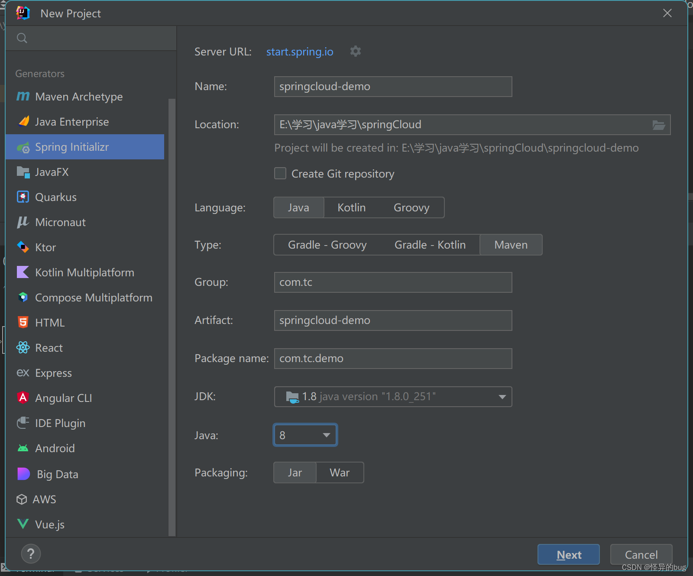This screenshot has height=576, width=693.
Task: Select Java as language
Action: pos(298,207)
